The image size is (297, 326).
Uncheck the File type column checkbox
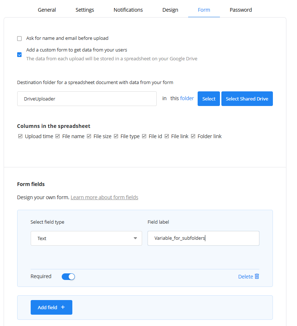tap(116, 136)
